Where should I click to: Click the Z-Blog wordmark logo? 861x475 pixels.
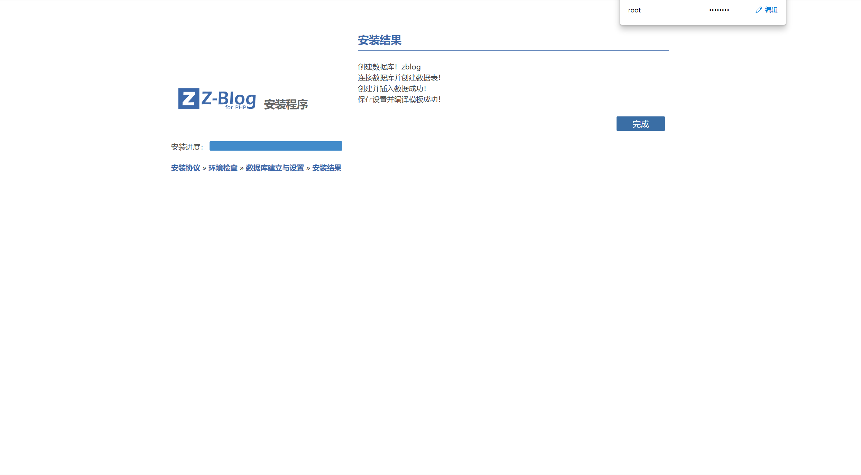click(x=229, y=98)
